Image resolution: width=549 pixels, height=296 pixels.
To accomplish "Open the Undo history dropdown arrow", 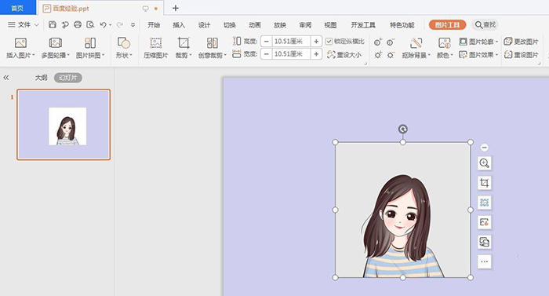I will tap(110, 25).
